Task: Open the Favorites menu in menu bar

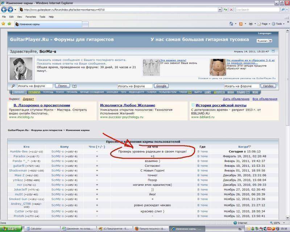Action: (30, 17)
